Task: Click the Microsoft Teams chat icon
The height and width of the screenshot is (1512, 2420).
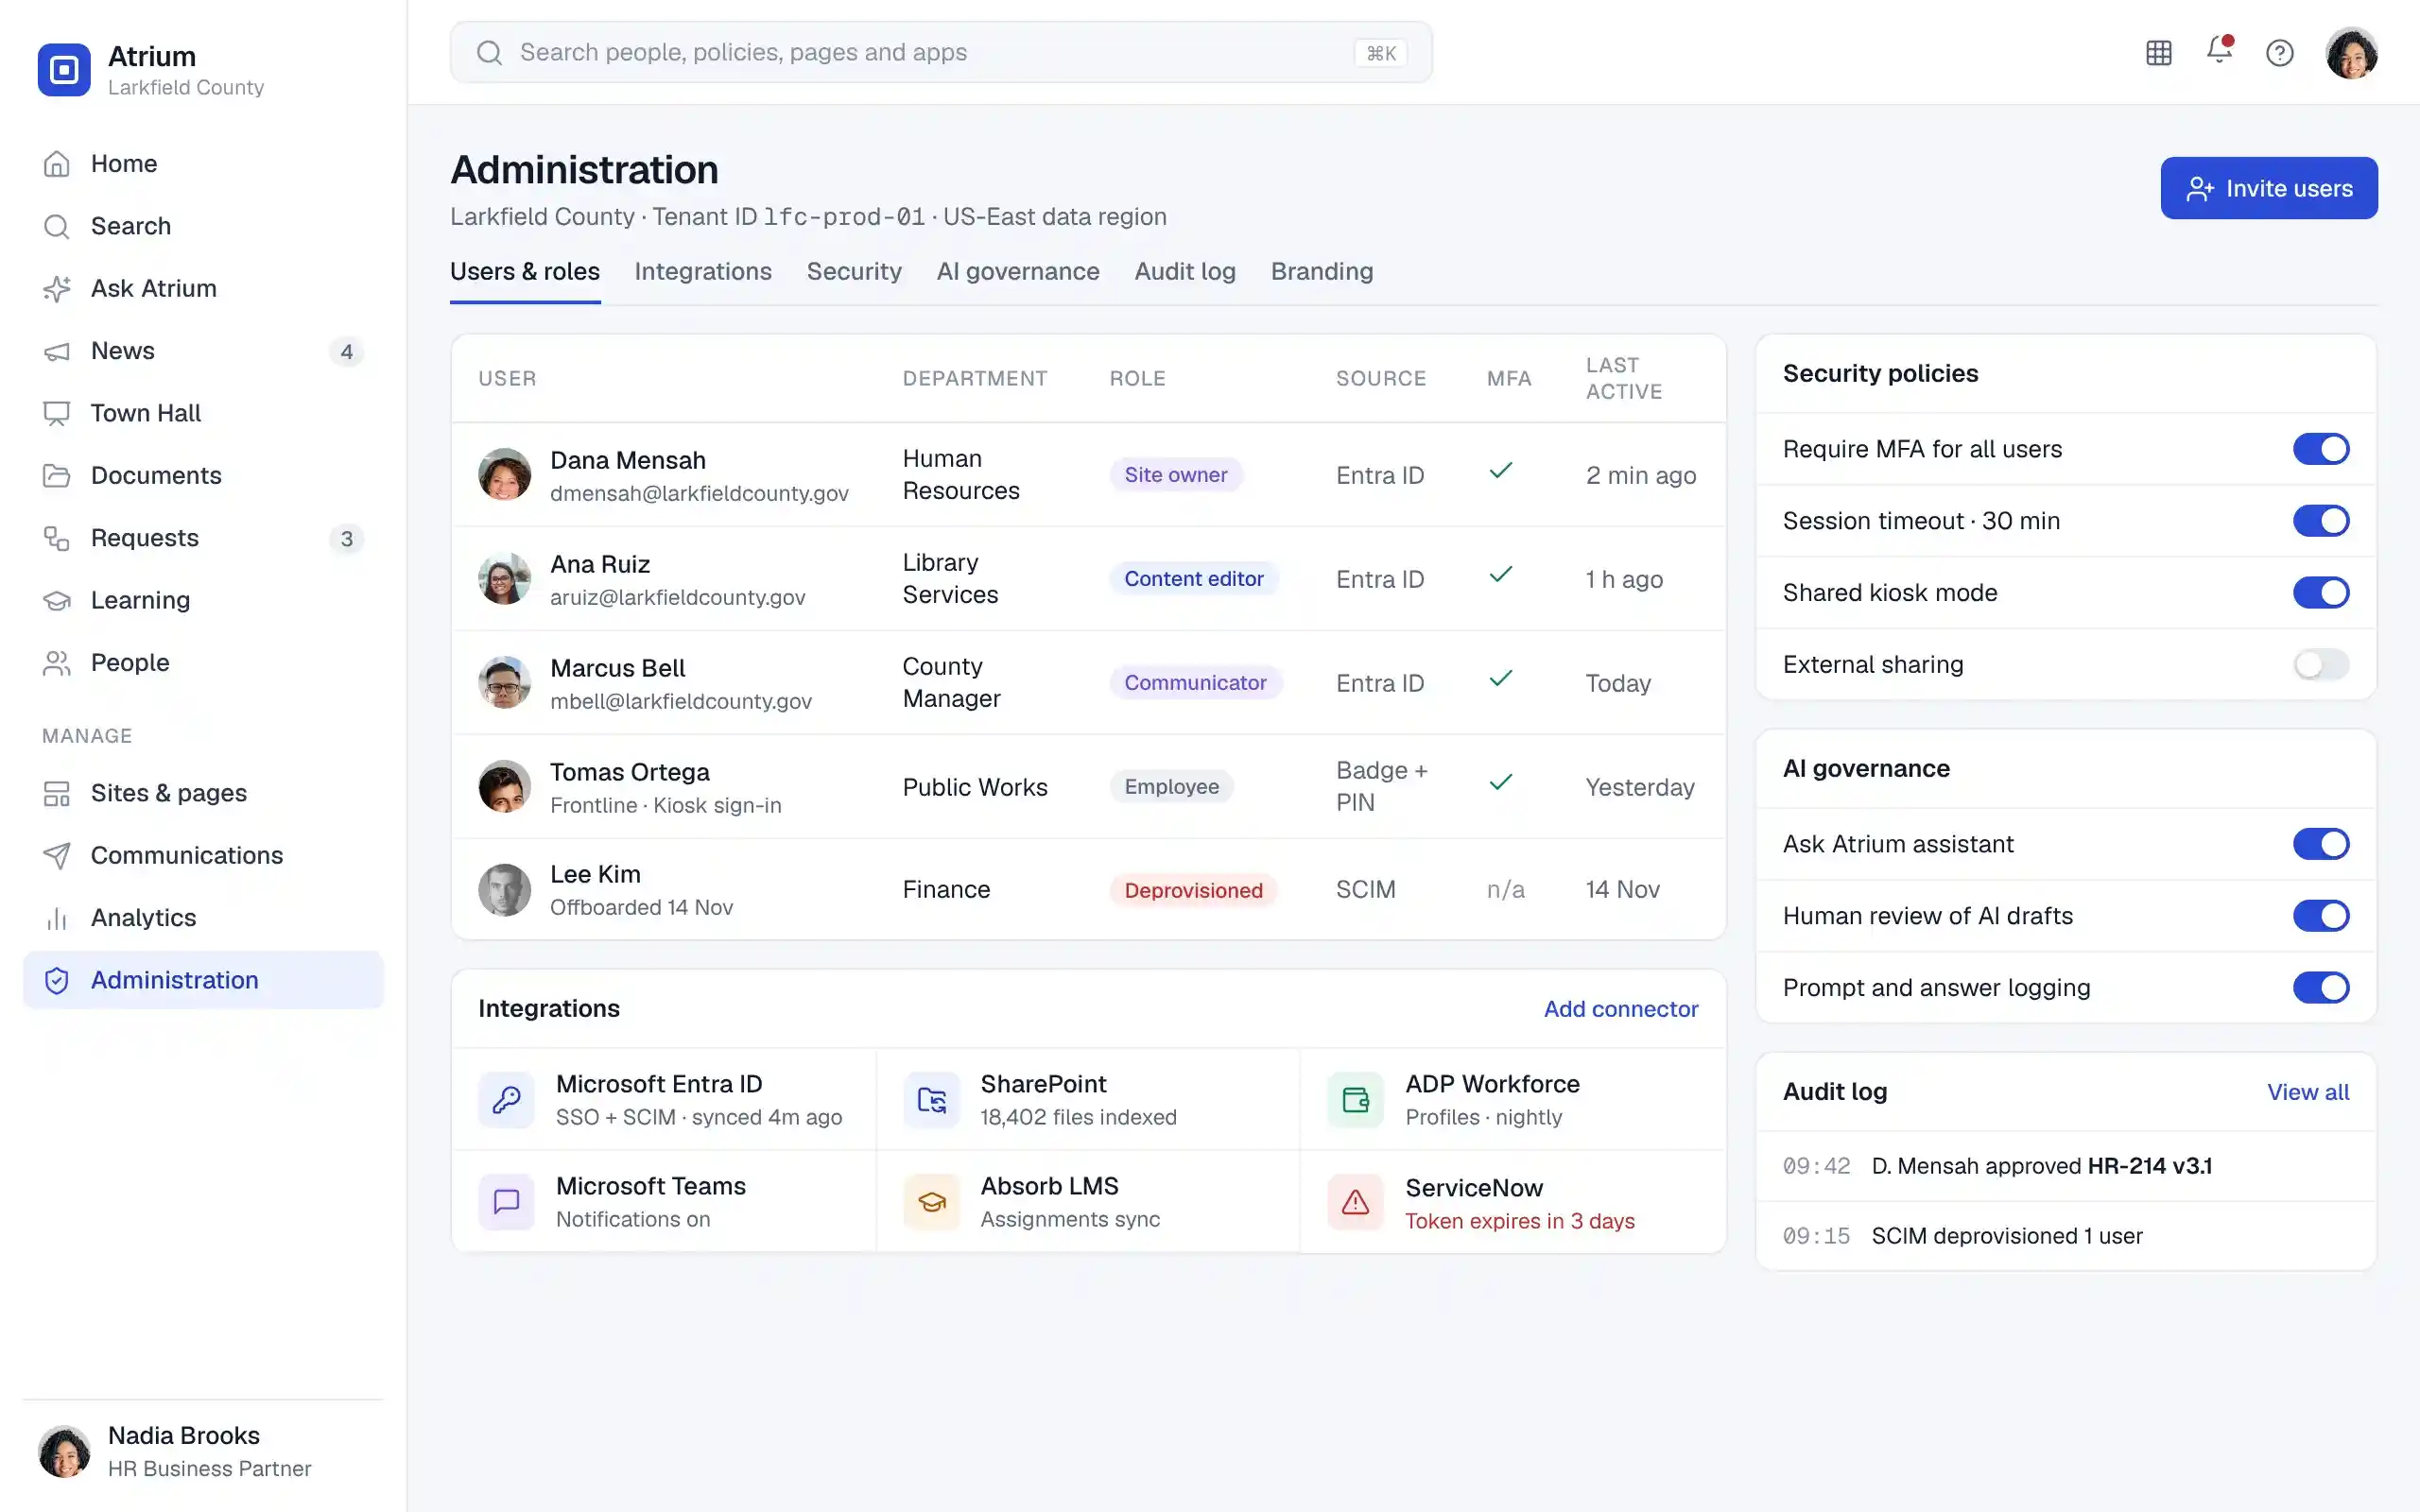Action: point(506,1202)
